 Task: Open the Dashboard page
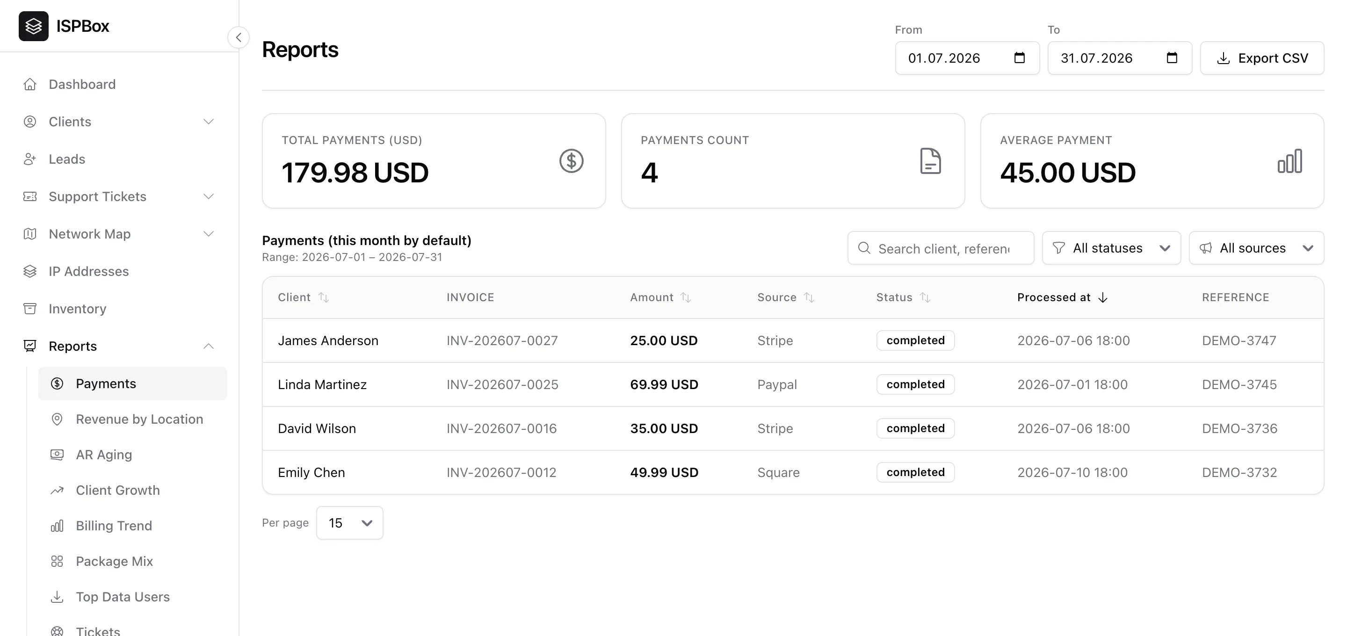82,84
